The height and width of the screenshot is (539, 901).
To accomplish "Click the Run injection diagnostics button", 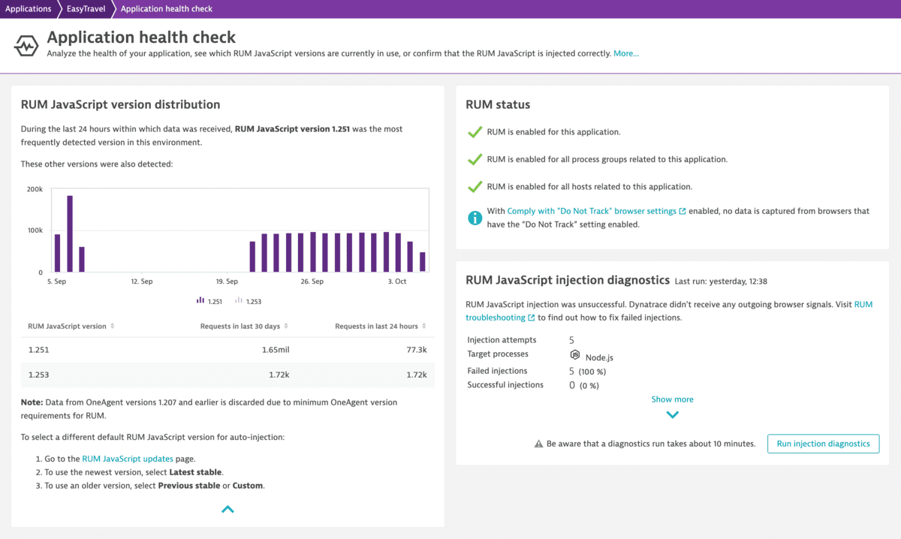I will [823, 444].
